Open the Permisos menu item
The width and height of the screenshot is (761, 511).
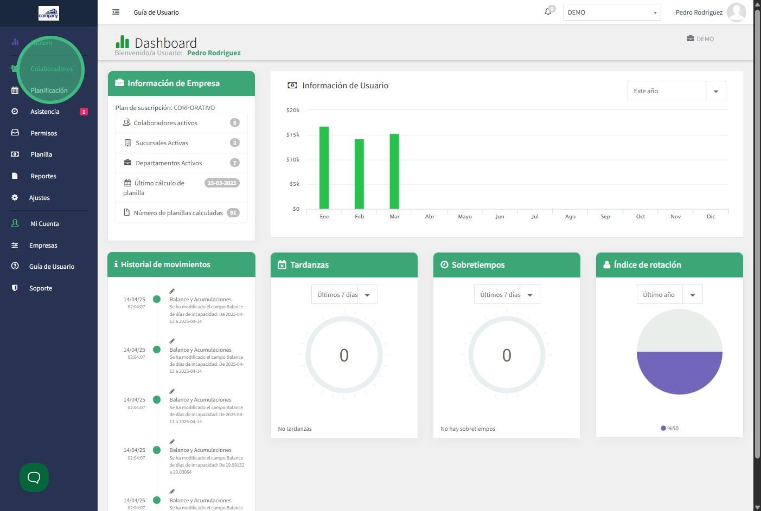pyautogui.click(x=43, y=133)
